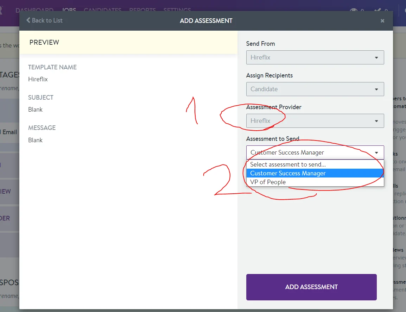Viewport: 406px width, 312px height.
Task: Go back via Back to List link
Action: coord(44,20)
